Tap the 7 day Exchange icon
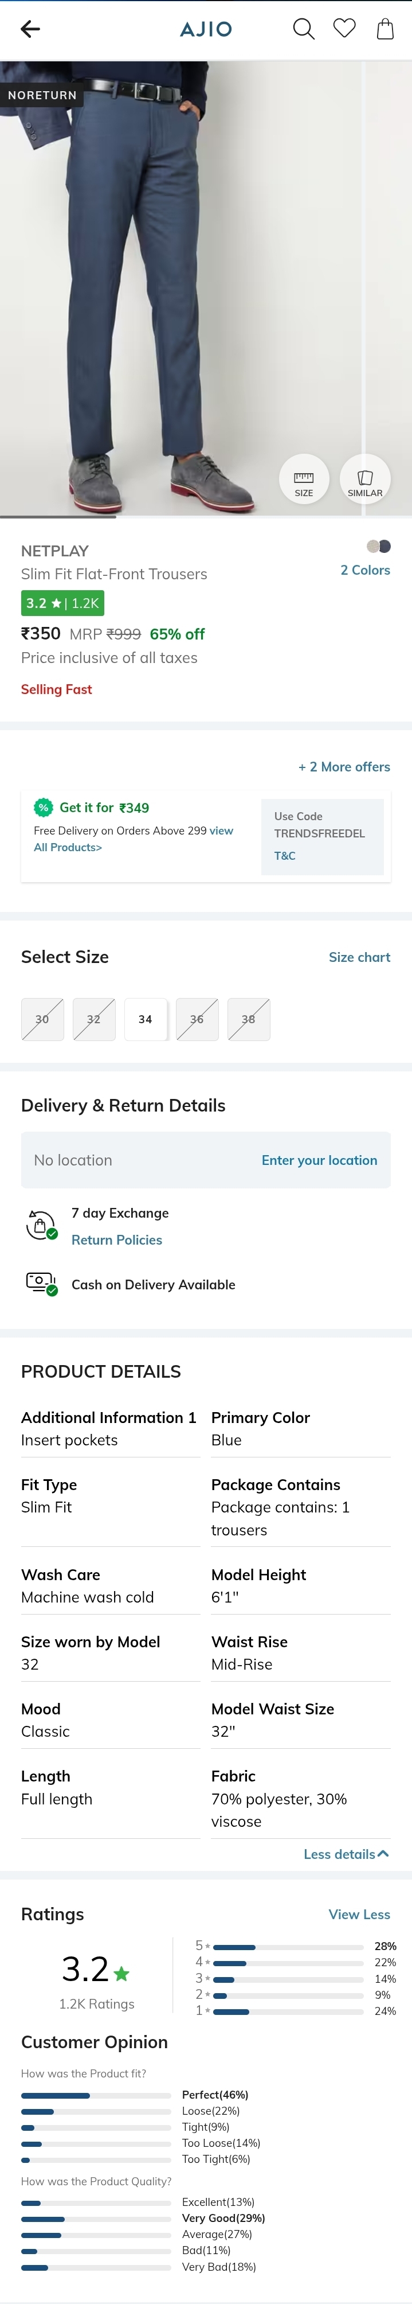This screenshot has height=2304, width=412. [x=41, y=1225]
